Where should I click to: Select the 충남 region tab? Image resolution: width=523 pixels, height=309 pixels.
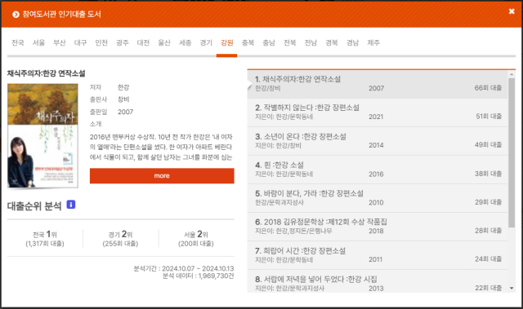269,42
